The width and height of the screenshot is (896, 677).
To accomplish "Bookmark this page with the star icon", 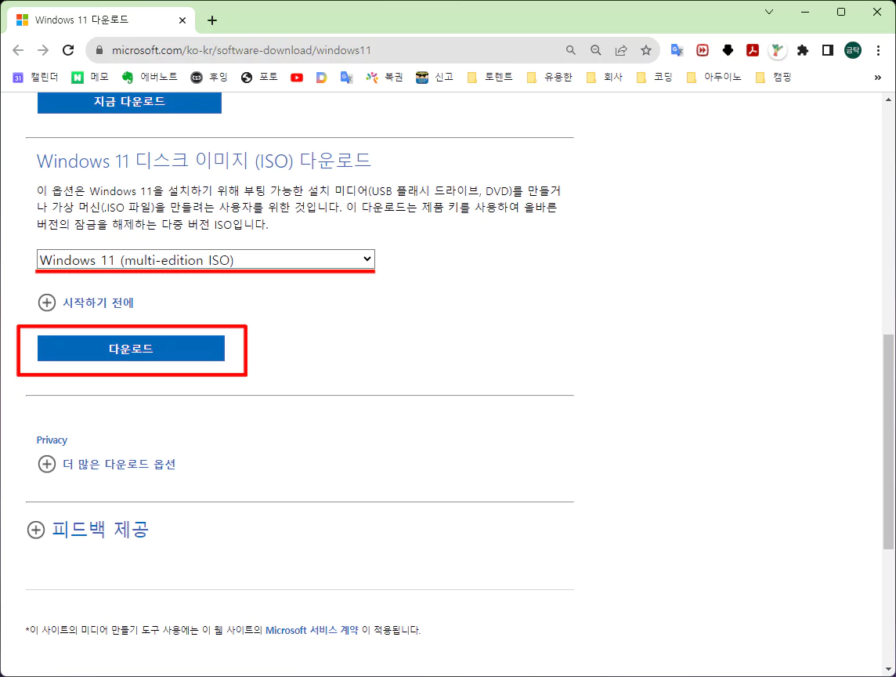I will coord(645,50).
